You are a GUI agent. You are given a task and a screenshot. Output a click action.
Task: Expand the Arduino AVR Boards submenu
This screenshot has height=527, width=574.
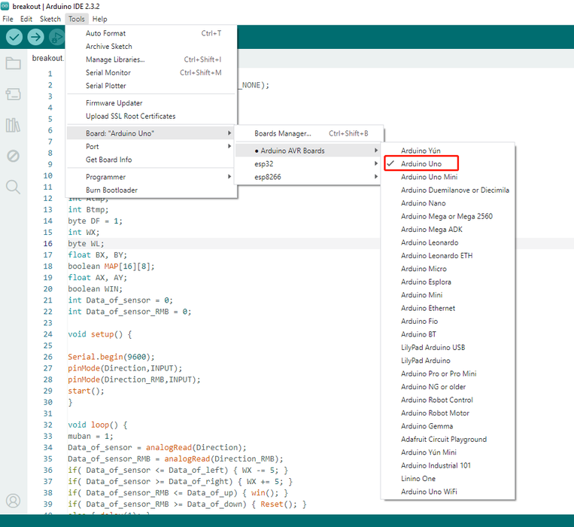click(308, 151)
